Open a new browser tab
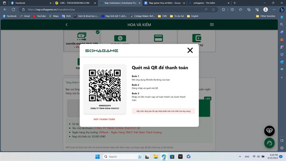Viewport: 286px width, 161px height. (x=235, y=3)
